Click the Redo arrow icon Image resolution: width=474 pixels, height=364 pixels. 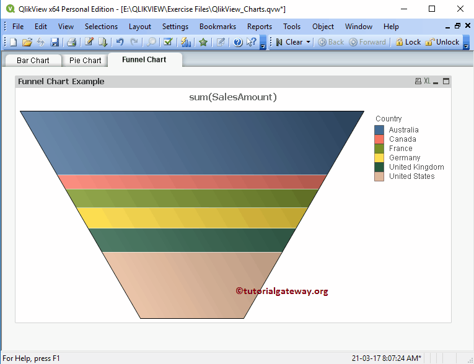coord(134,42)
